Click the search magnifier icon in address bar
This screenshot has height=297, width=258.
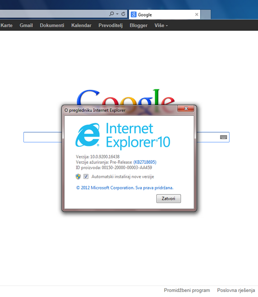pos(111,14)
